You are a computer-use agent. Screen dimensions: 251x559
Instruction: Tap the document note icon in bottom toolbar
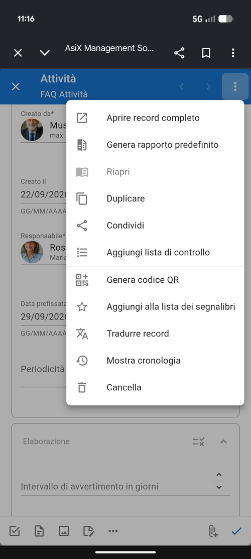[x=39, y=531]
